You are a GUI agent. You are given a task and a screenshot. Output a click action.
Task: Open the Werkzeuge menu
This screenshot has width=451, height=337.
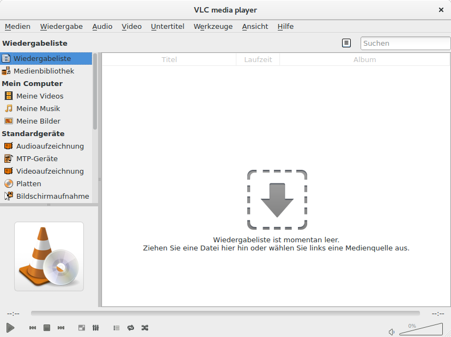[x=213, y=27]
